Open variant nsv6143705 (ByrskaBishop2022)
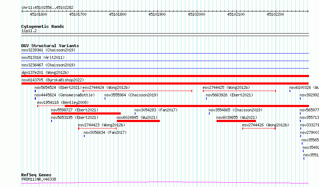319x187 pixels. coord(53,80)
